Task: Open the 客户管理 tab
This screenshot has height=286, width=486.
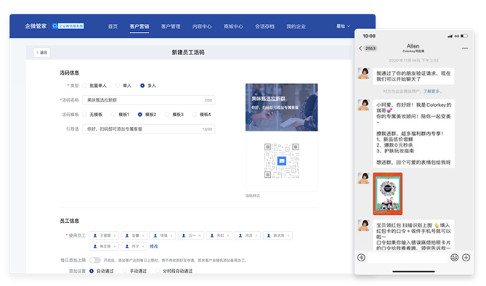Action: (x=171, y=26)
